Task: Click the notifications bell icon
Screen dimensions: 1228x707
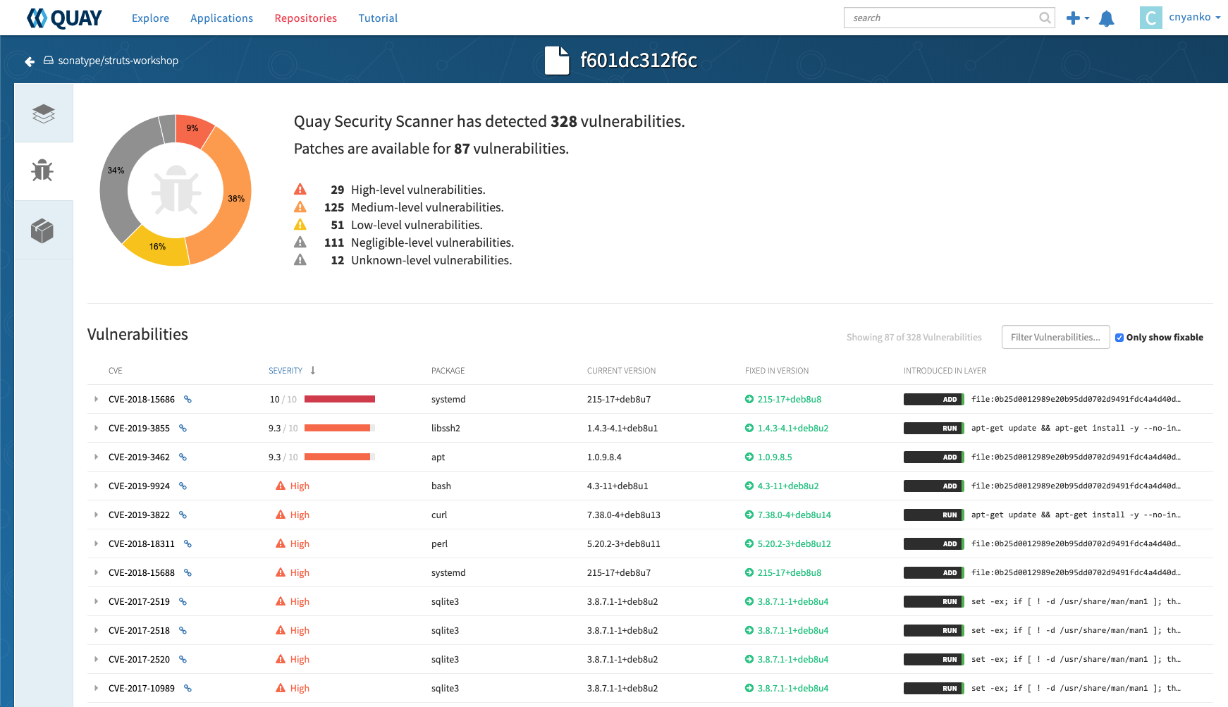Action: click(x=1107, y=18)
